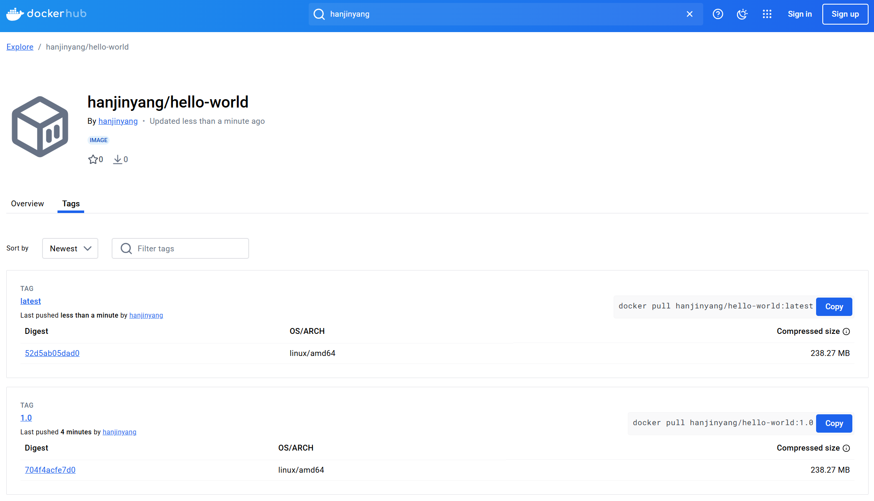Image resolution: width=874 pixels, height=501 pixels.
Task: Click the hello-world repository cube icon
Action: point(40,127)
